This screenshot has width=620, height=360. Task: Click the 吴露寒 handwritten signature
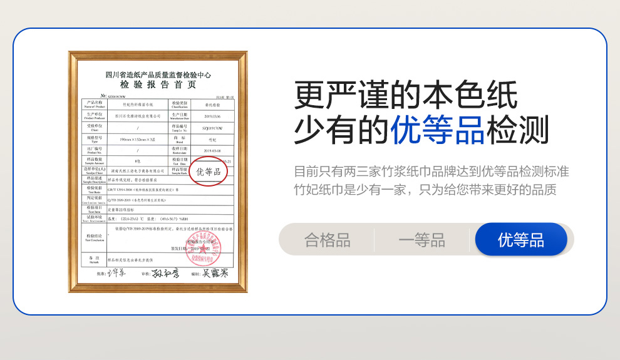click(x=215, y=273)
